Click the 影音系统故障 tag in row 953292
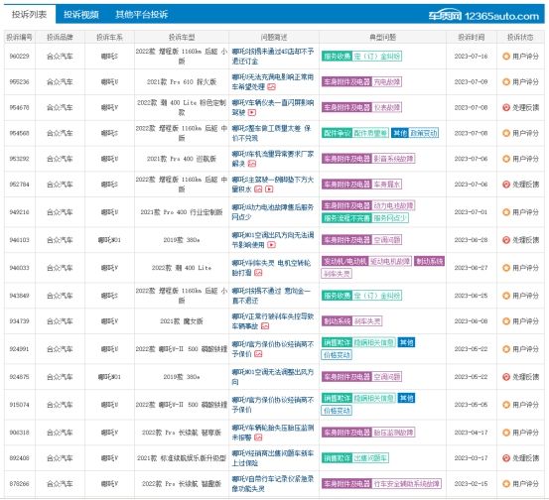This screenshot has height=500, width=549. tap(393, 159)
